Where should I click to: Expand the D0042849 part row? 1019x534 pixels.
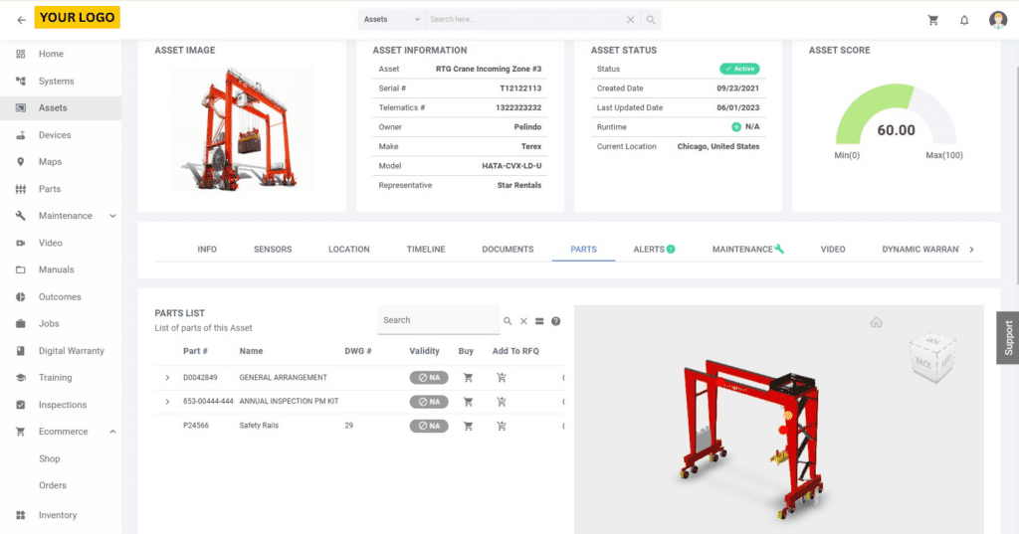pyautogui.click(x=167, y=378)
